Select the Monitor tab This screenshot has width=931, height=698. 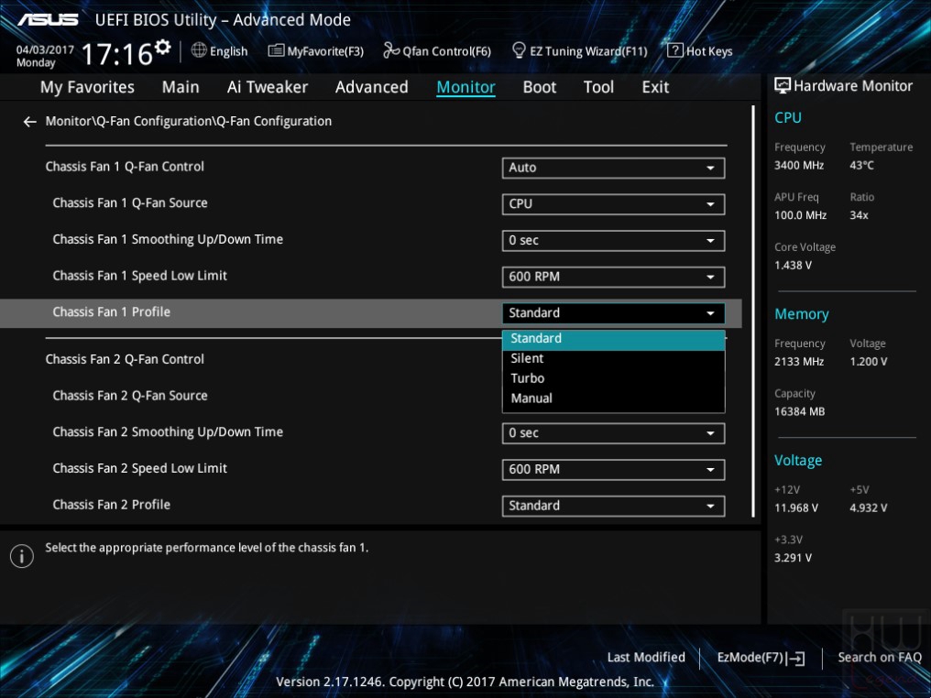tap(466, 87)
